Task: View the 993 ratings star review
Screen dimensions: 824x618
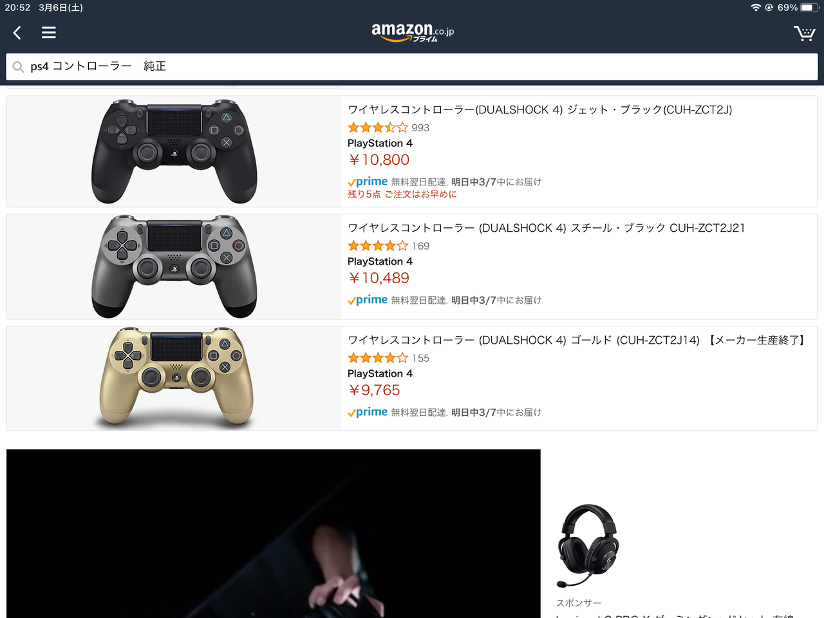Action: (388, 127)
